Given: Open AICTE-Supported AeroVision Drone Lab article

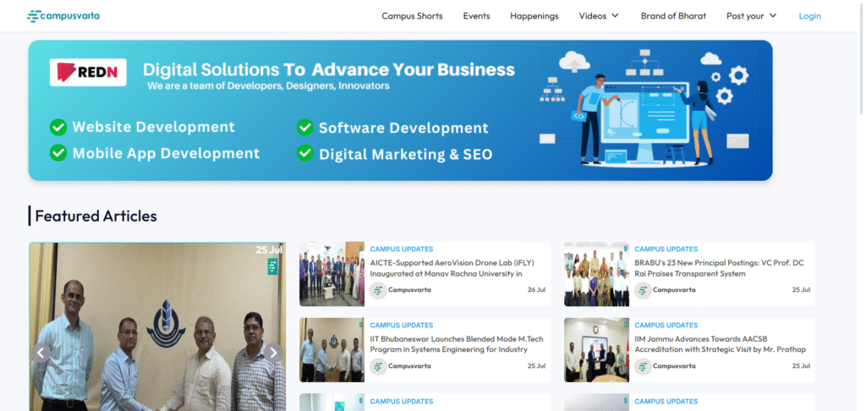Looking at the screenshot, I should coord(452,268).
